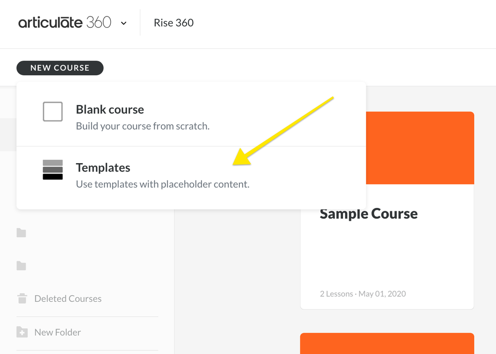This screenshot has width=496, height=354.
Task: Click "Use templates with placeholder content" description
Action: tap(162, 184)
